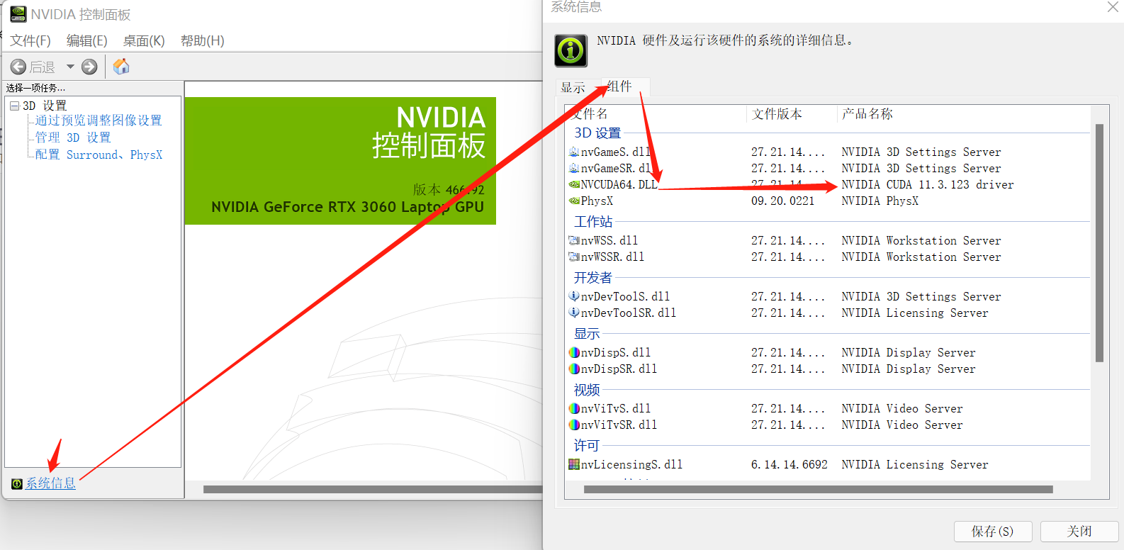Screen dimensions: 1124x550
Task: Click the components list vertical scrollbar
Action: click(1099, 243)
